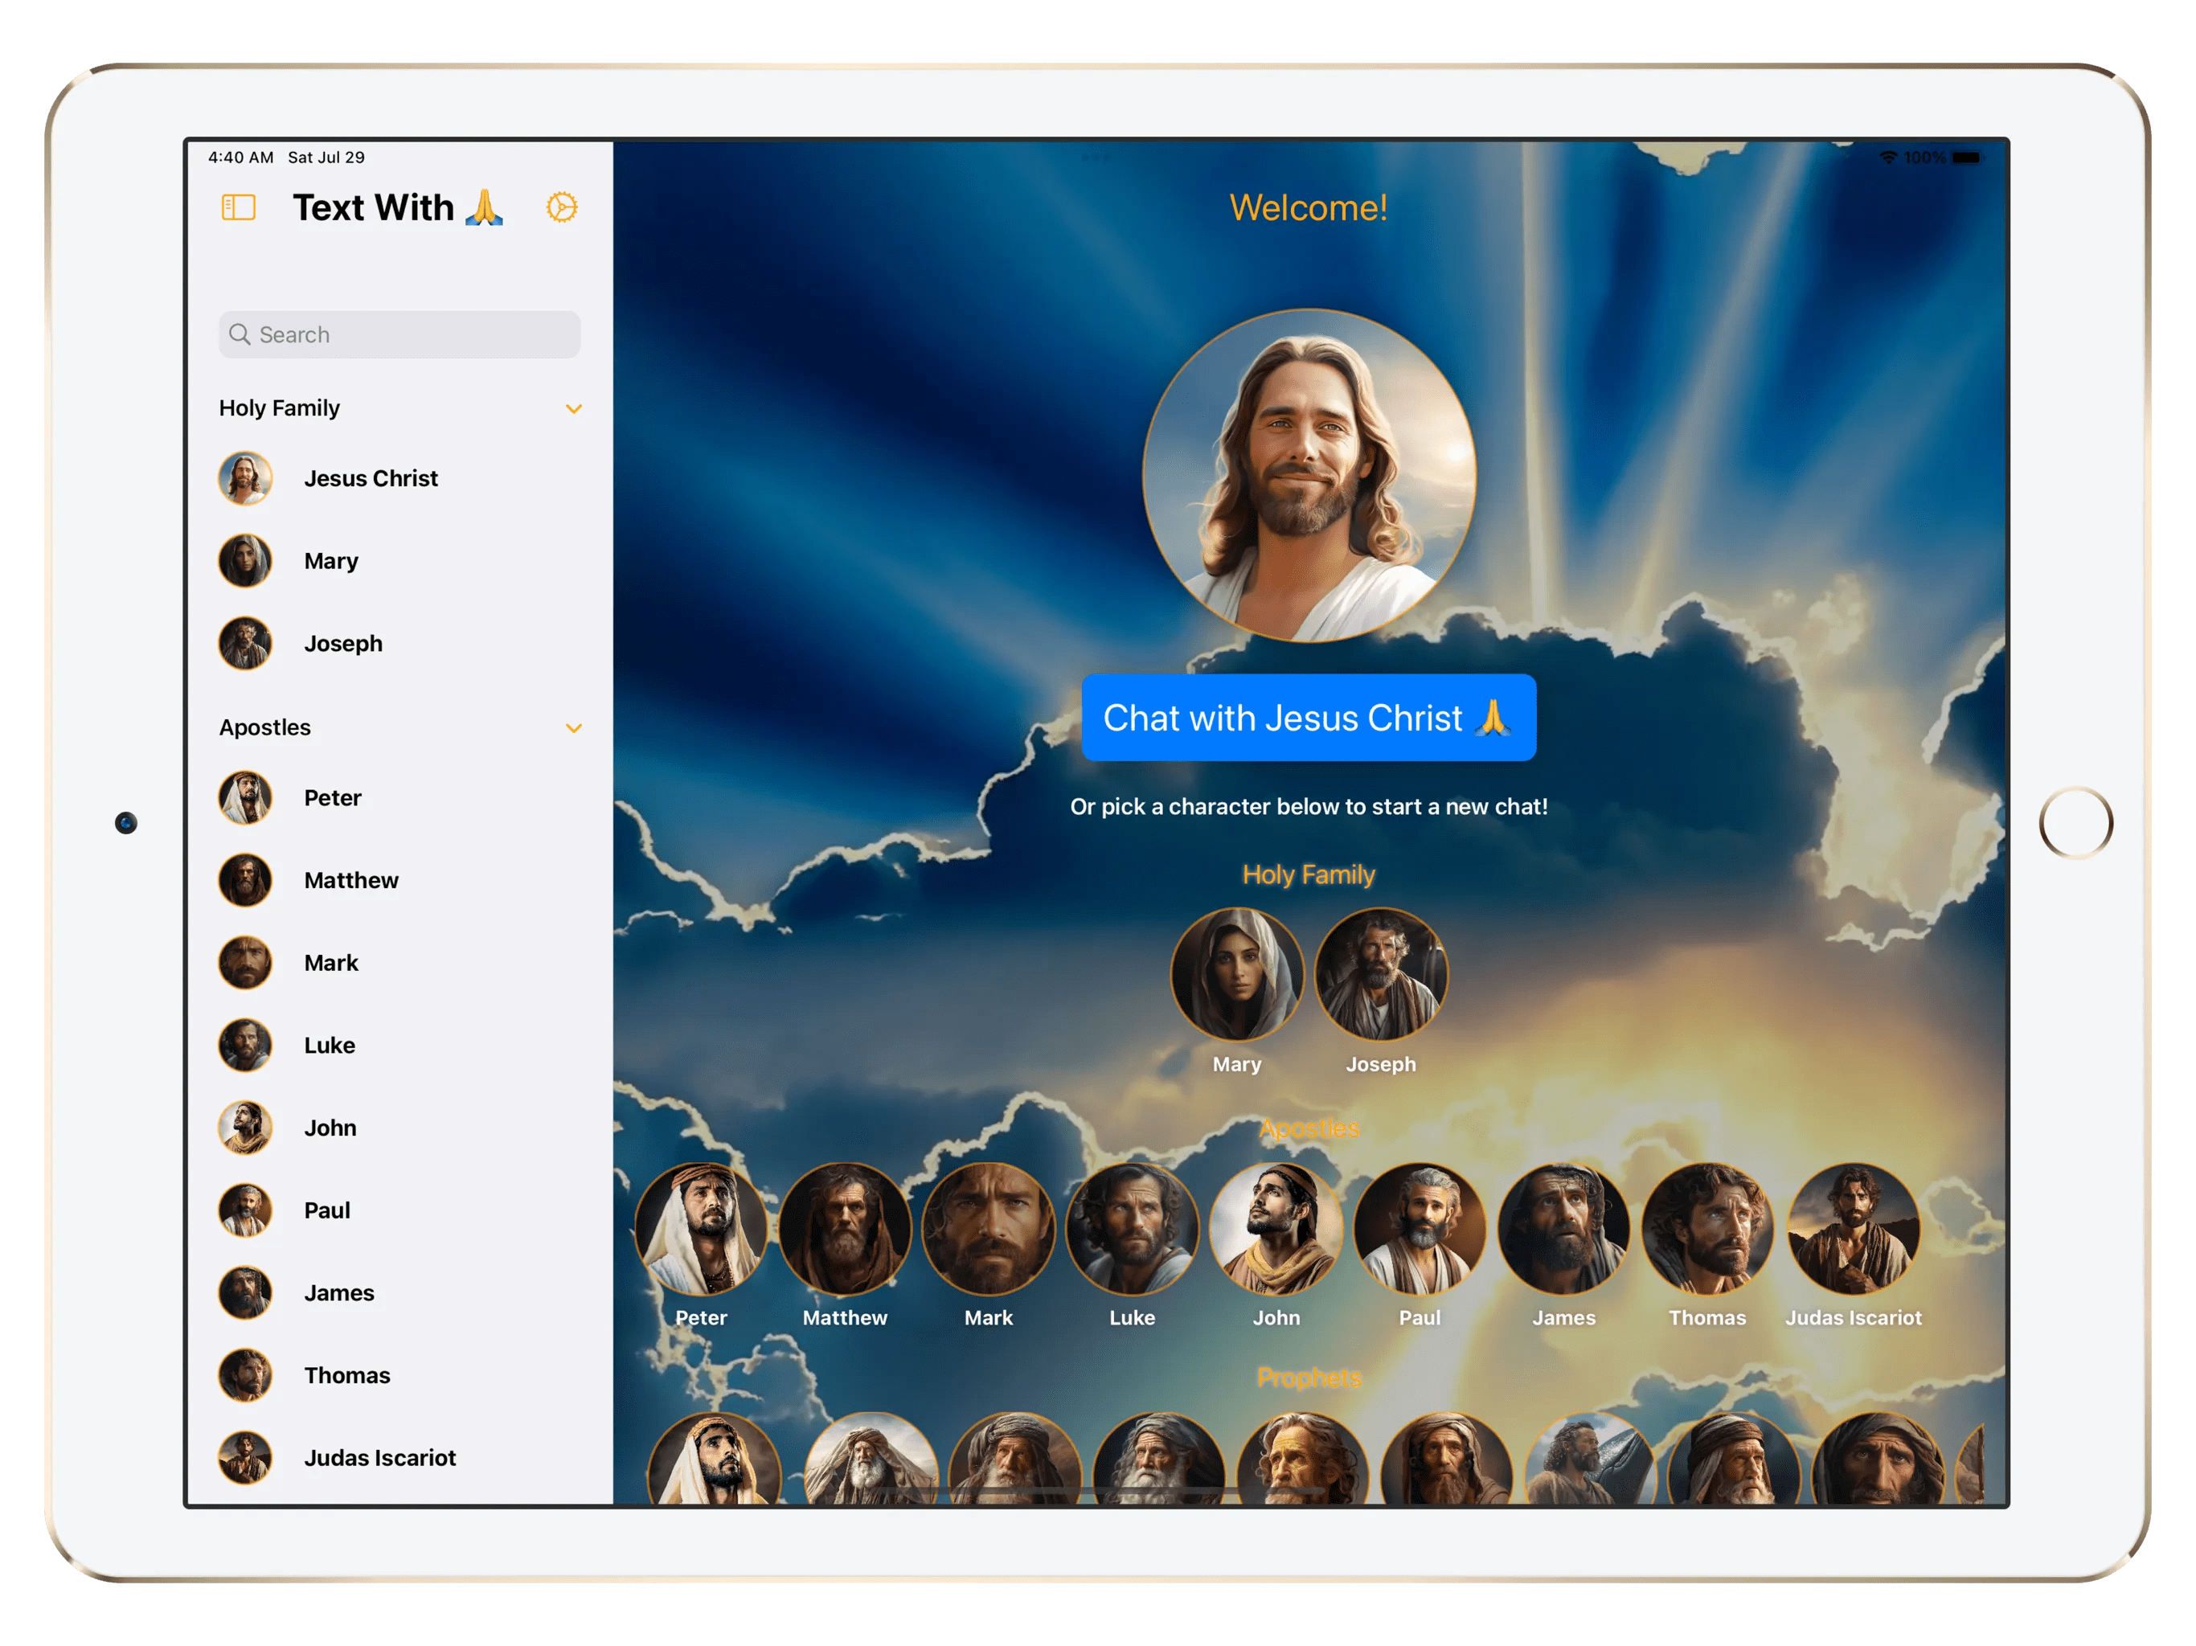Start a chat with Luke from the Apostles row

[x=1132, y=1228]
